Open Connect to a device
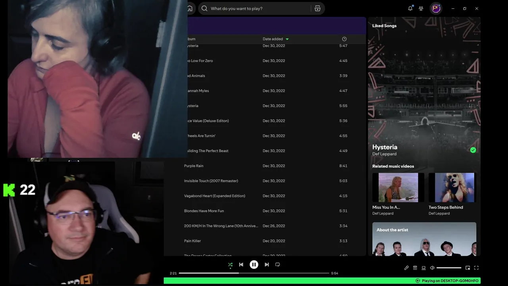Screen dimensions: 508x286 point(423,268)
